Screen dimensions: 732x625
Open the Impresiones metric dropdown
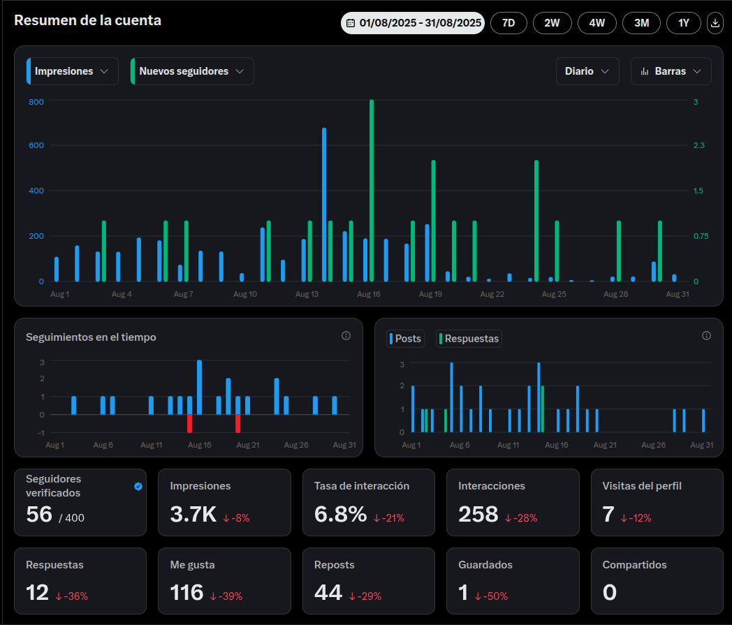(73, 71)
